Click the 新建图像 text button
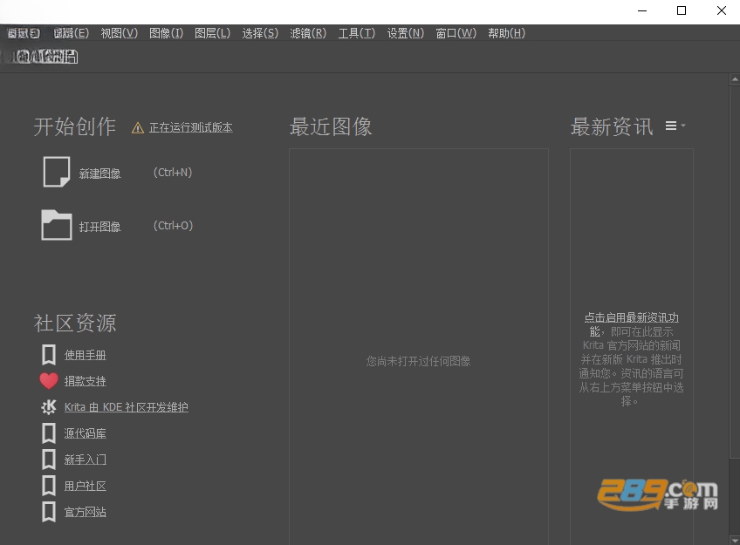Screen dimensions: 740x545 pos(99,174)
